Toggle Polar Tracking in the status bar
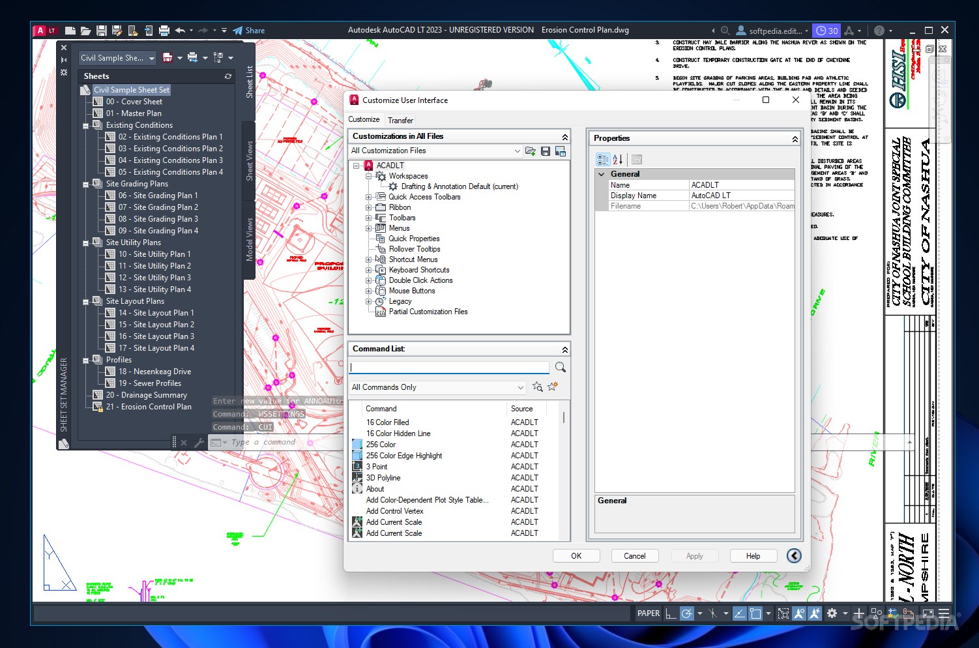Viewport: 979px width, 648px height. (x=686, y=613)
